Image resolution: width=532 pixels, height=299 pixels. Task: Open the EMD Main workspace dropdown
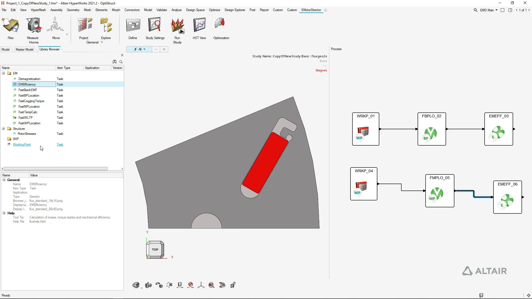[489, 10]
